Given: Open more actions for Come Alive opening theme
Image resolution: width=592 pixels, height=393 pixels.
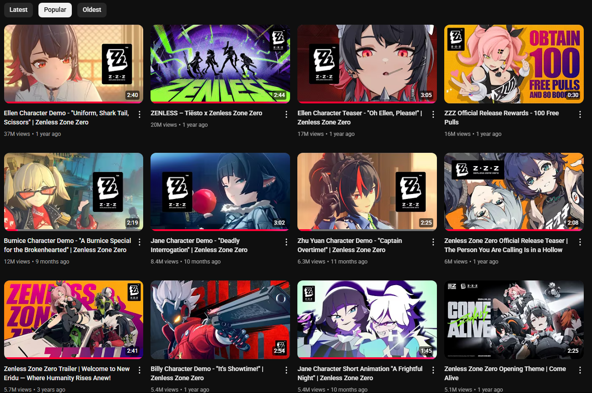Looking at the screenshot, I should click(x=580, y=370).
